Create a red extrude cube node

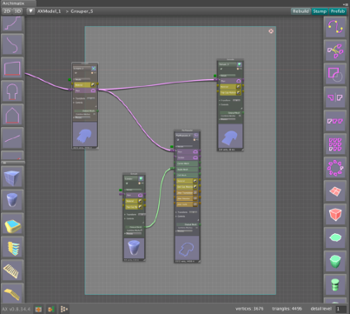335,215
